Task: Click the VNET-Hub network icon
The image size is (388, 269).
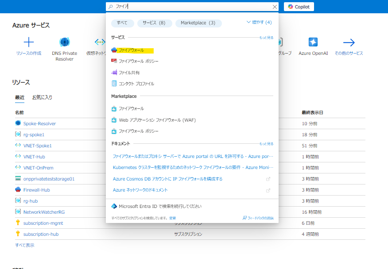Action: [18, 156]
